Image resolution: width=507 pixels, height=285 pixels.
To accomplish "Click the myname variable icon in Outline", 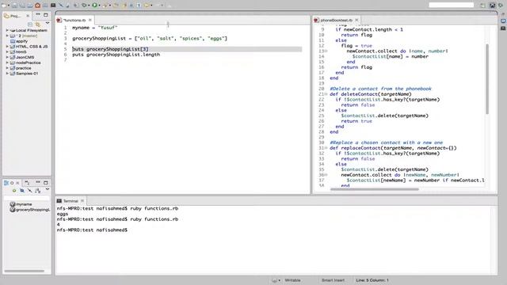I will point(13,204).
